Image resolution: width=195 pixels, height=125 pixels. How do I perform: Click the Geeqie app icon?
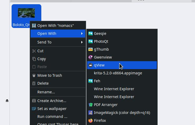(x=91, y=33)
